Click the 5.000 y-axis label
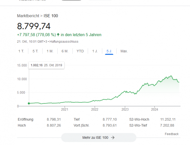 pyautogui.click(x=21, y=93)
